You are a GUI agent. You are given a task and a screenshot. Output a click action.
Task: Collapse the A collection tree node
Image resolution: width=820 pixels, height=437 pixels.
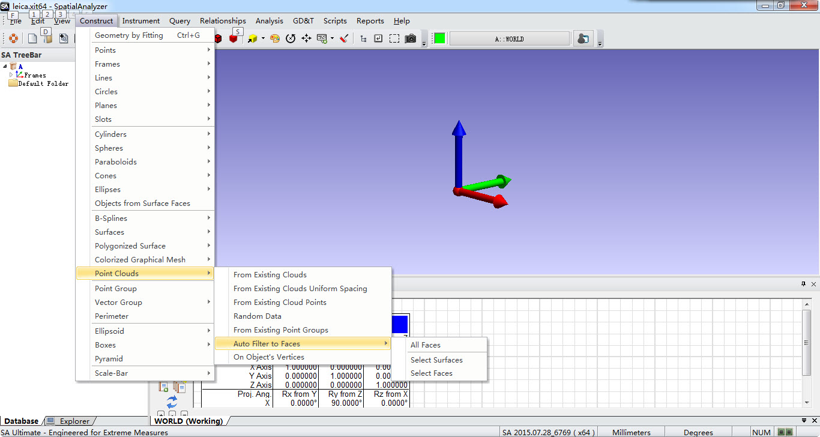5,67
